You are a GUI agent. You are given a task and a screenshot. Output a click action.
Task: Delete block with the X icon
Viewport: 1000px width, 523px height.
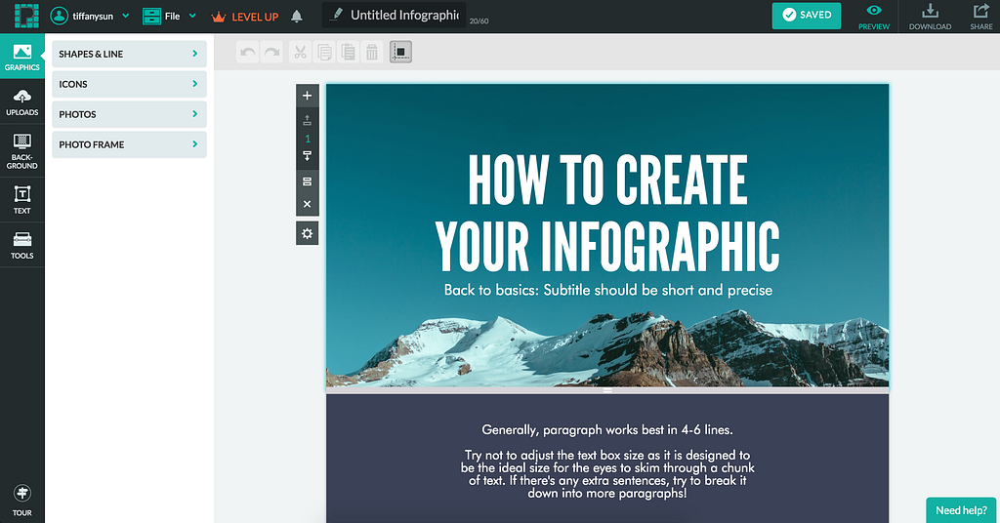point(308,204)
